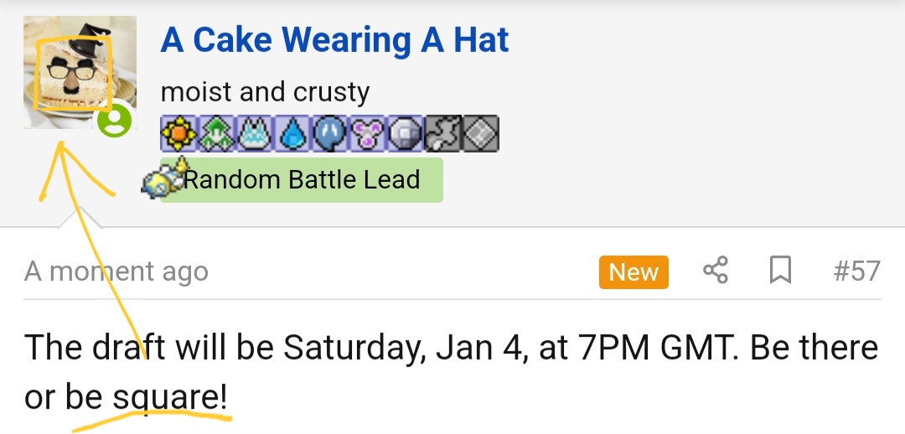Click the green tree badge icon

216,132
